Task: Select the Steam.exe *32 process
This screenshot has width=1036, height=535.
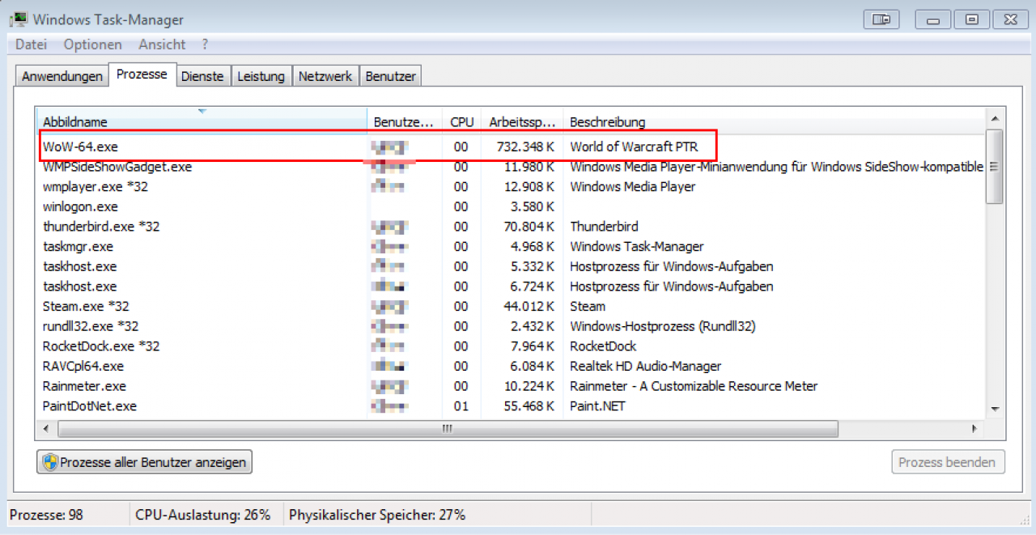Action: click(512, 306)
